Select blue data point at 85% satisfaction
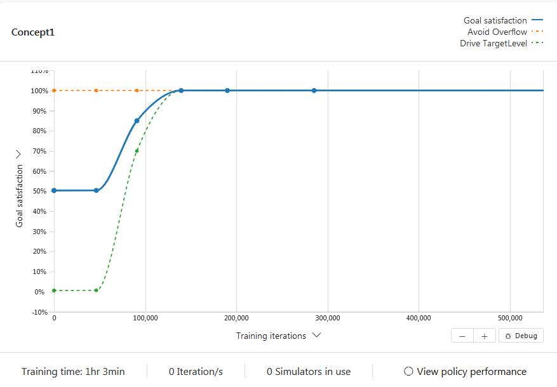557x387 pixels. tap(137, 121)
